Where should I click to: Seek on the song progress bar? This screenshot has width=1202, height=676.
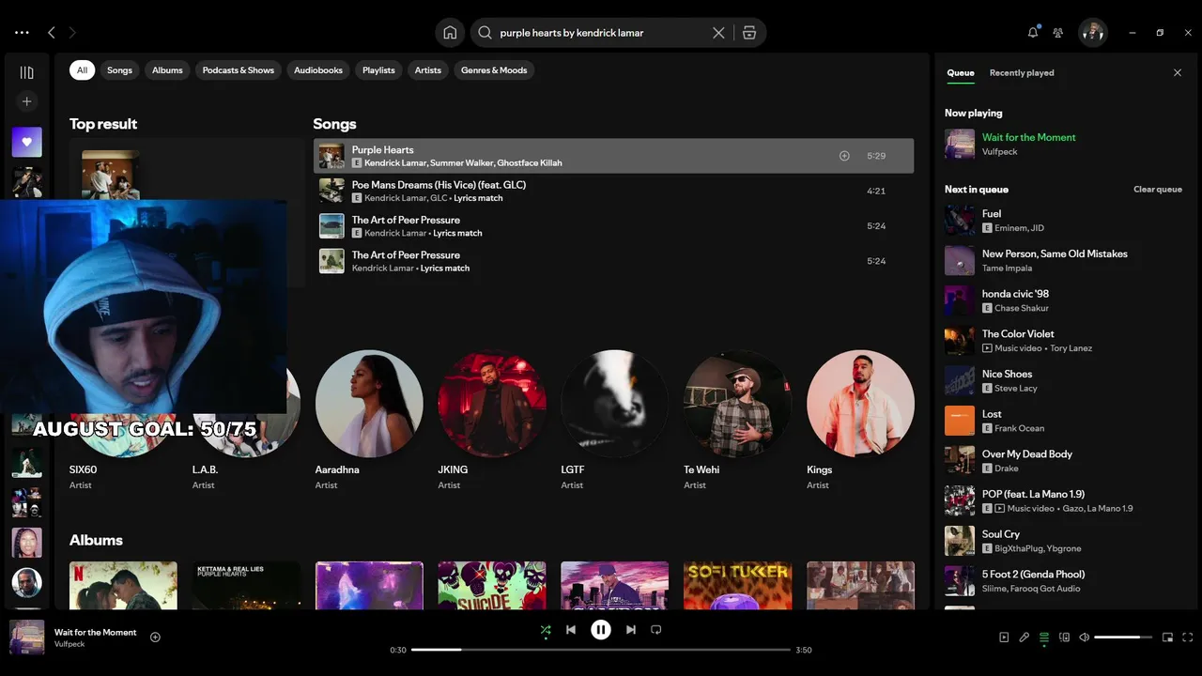[x=601, y=650]
